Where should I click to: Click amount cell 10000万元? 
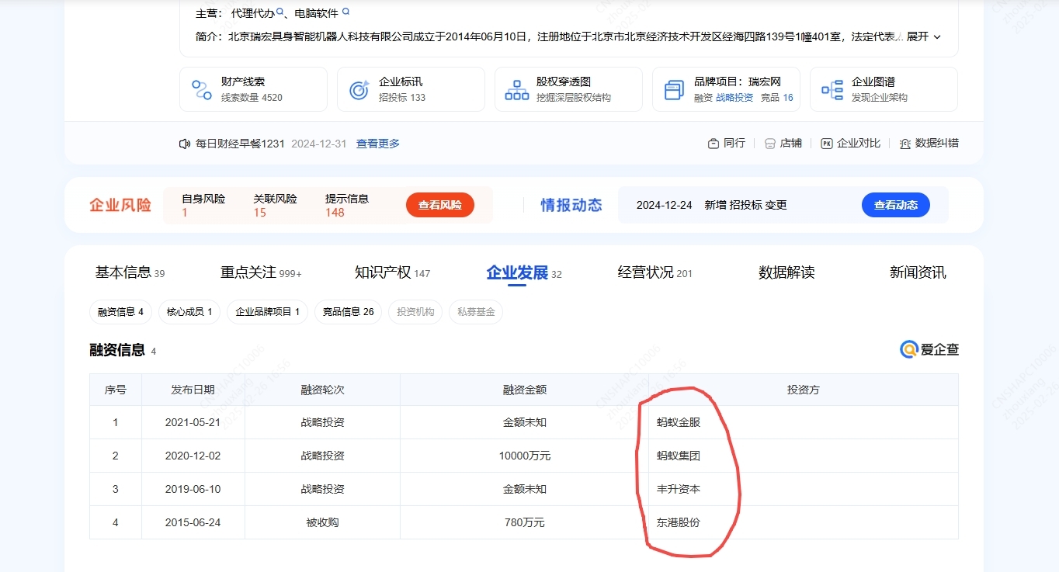coord(524,456)
